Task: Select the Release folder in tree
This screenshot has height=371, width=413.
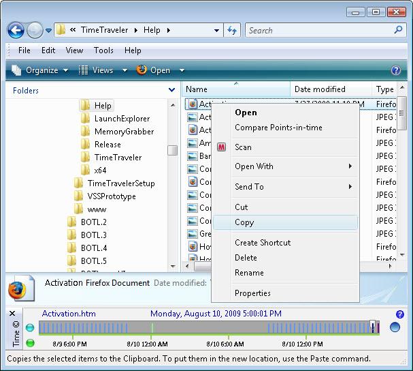Action: [x=108, y=144]
